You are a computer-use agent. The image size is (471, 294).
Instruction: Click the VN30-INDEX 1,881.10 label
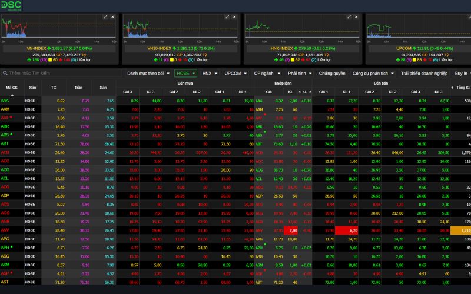(181, 48)
